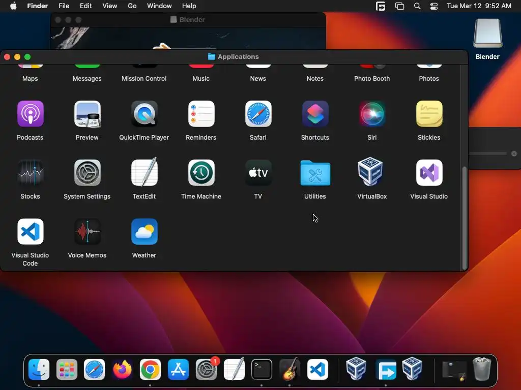Open the purple Visual Studio app icon

tap(429, 173)
